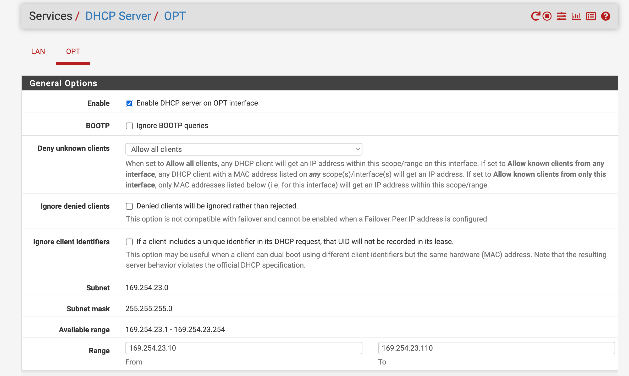This screenshot has height=376, width=629.
Task: Follow DHCP Server breadcrumb link
Action: (x=118, y=16)
